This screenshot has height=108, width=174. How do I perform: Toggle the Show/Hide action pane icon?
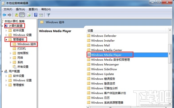(41, 15)
